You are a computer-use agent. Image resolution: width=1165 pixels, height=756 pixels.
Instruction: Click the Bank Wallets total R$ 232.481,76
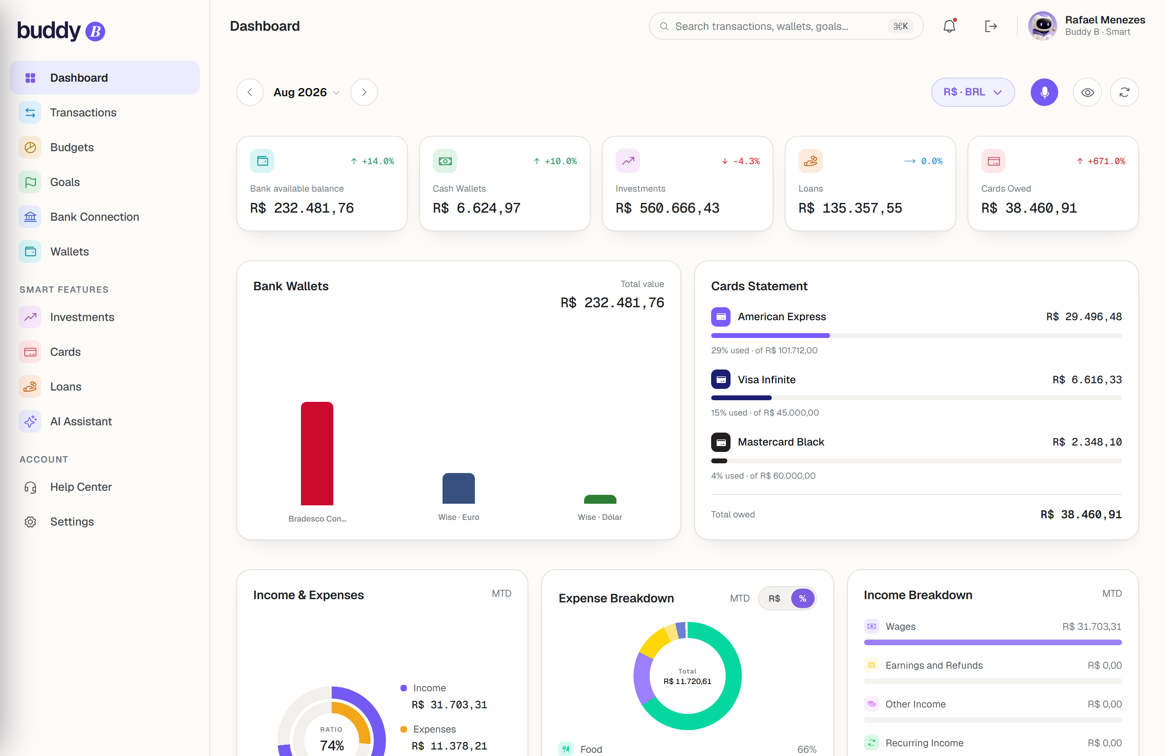(x=612, y=303)
